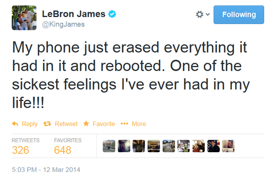Open the first user avatar after the favorites count
The image size is (272, 175).
click(x=108, y=146)
